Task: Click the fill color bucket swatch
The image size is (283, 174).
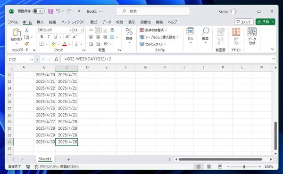Action: tap(54, 44)
